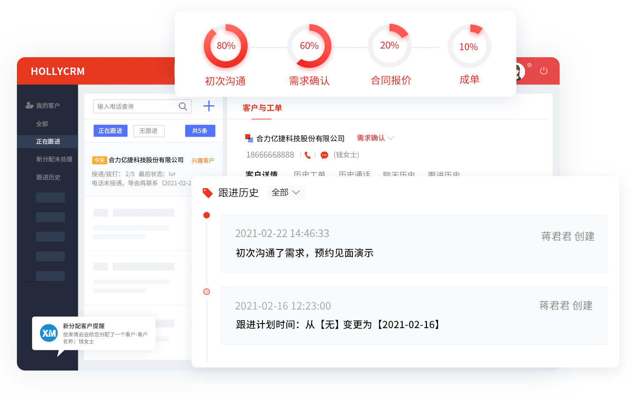The image size is (633, 401).
Task: Click the 80% 初次沟通 progress ring
Action: click(x=225, y=46)
